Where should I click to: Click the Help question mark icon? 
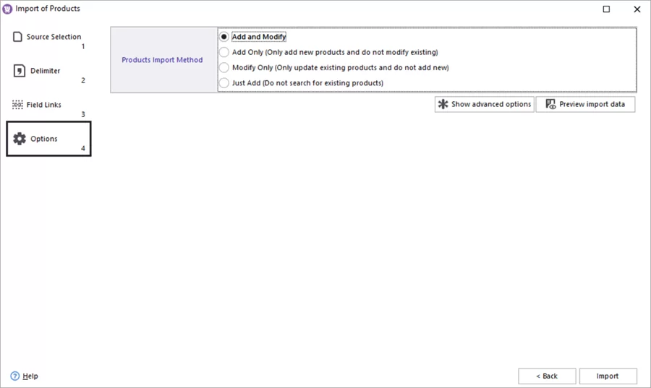[15, 376]
